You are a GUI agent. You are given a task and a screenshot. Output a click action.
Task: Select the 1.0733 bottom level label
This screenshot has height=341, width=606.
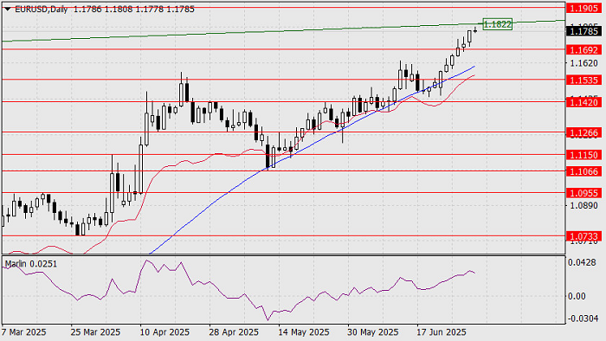click(x=583, y=236)
